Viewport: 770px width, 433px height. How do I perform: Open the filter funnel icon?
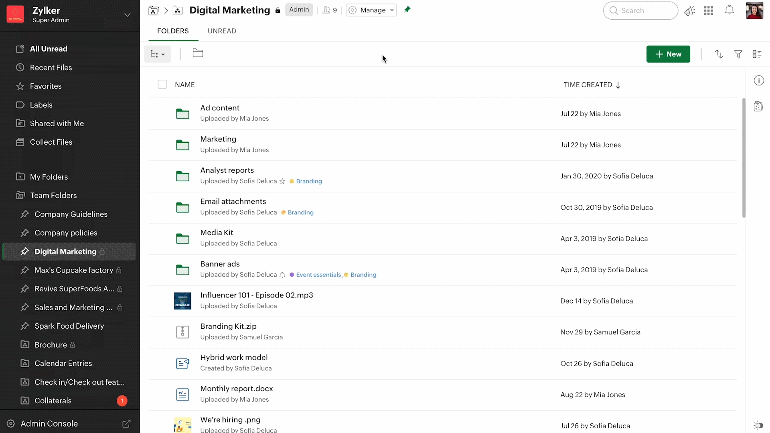pos(738,54)
